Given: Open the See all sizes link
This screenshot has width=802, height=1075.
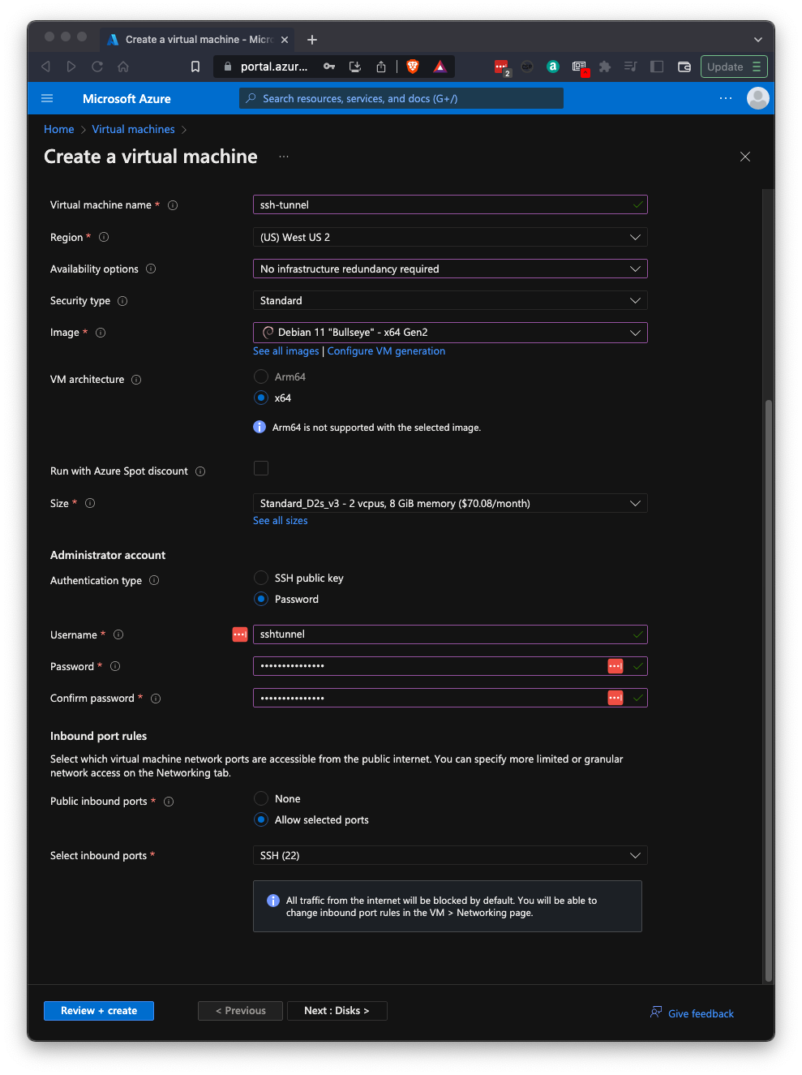Looking at the screenshot, I should (x=280, y=521).
